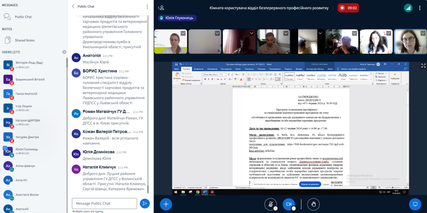427x213 pixels.
Task: Open Shared Notes
Action: (24, 40)
